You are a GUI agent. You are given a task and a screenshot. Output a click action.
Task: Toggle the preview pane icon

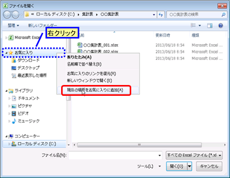(210, 25)
